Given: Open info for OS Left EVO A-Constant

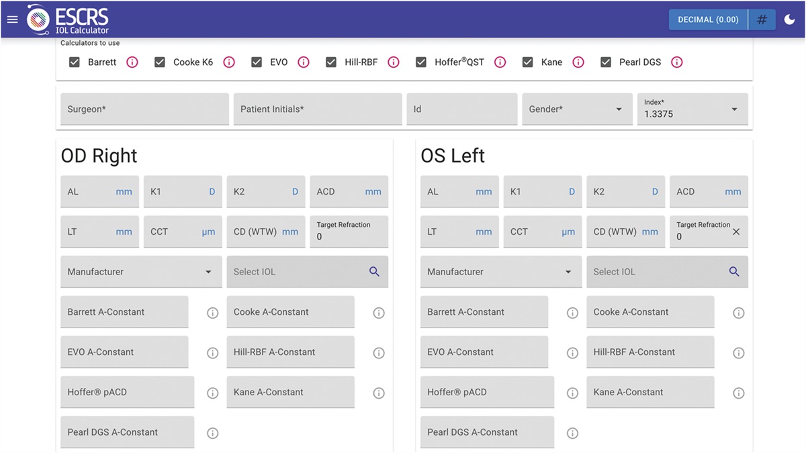Looking at the screenshot, I should pyautogui.click(x=572, y=353).
